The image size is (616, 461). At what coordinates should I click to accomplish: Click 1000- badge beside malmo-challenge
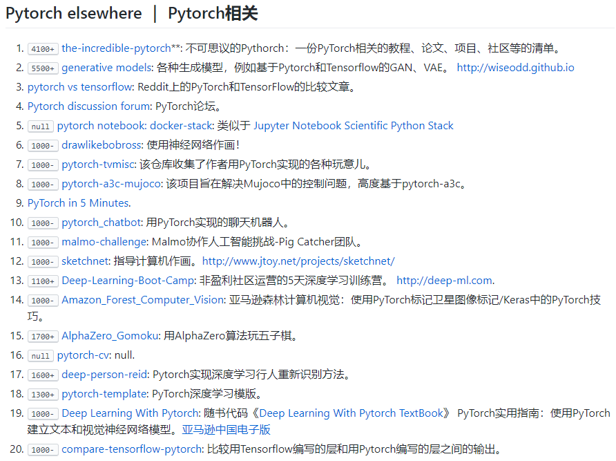[43, 243]
